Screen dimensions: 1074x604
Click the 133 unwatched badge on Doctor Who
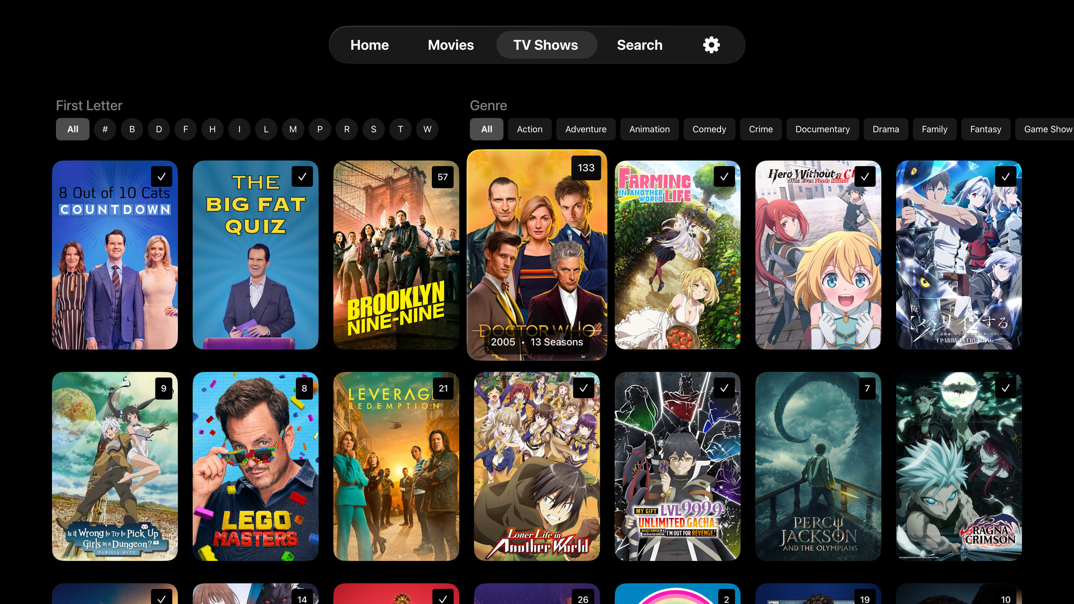586,168
